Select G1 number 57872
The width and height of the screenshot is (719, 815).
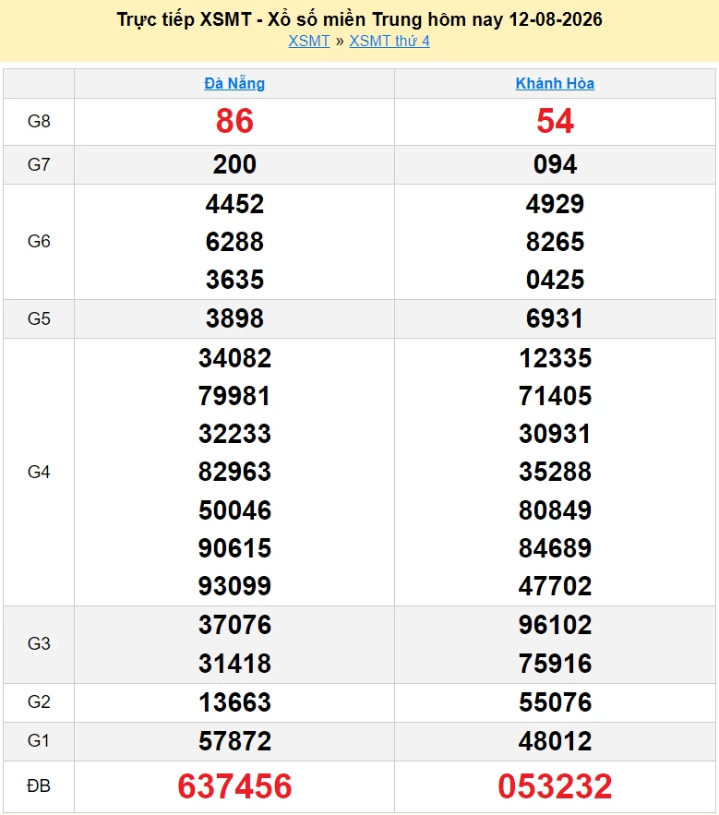click(x=234, y=741)
